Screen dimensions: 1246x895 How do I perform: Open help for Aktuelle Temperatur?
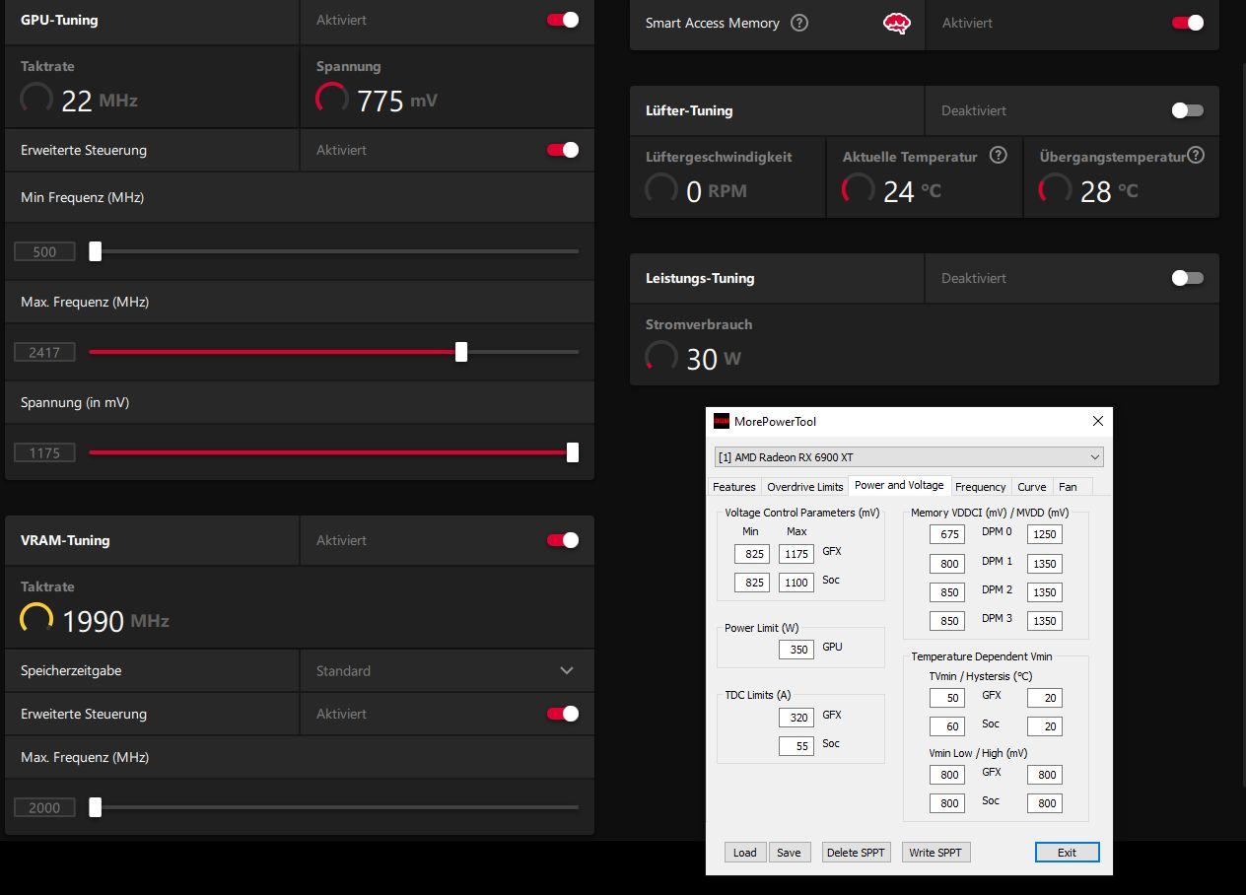click(x=999, y=155)
